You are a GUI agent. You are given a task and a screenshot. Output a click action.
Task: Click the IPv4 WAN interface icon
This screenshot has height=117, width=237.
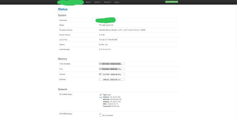click(x=100, y=95)
